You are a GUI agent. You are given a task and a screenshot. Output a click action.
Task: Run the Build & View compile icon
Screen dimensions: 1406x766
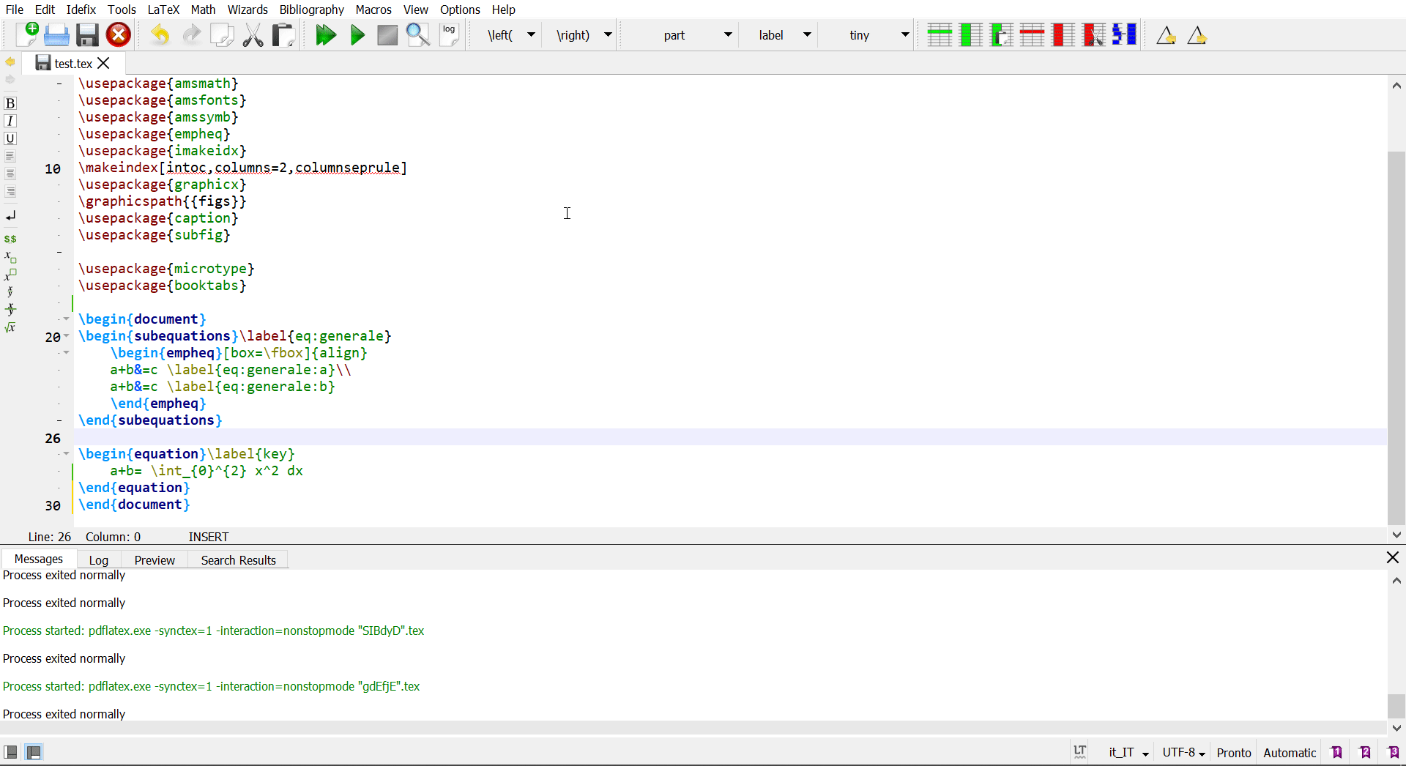pyautogui.click(x=326, y=34)
